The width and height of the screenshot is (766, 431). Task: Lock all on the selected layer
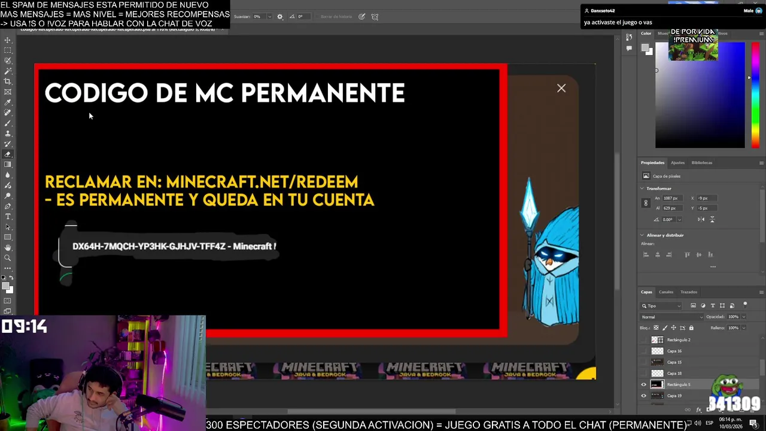(x=691, y=327)
